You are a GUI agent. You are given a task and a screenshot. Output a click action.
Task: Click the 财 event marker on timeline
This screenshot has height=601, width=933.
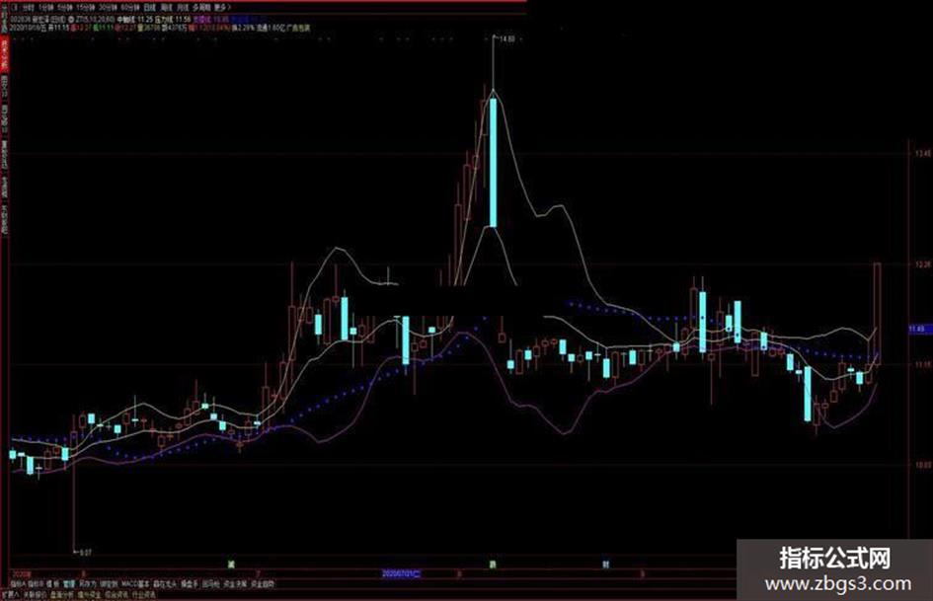pyautogui.click(x=606, y=563)
